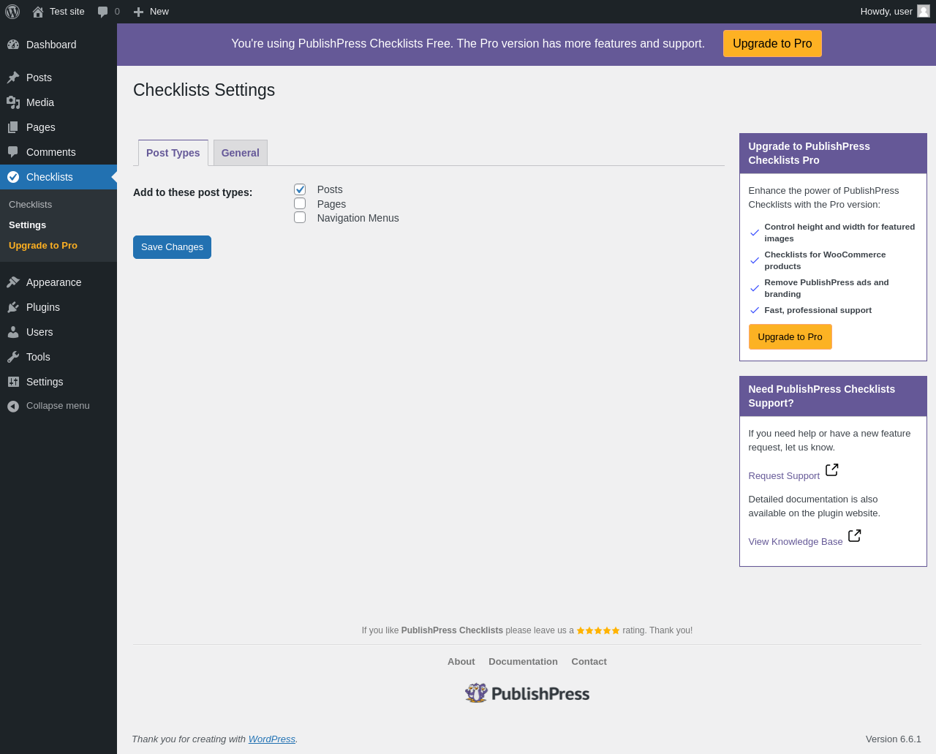Collapse the admin sidebar menu

click(x=58, y=406)
